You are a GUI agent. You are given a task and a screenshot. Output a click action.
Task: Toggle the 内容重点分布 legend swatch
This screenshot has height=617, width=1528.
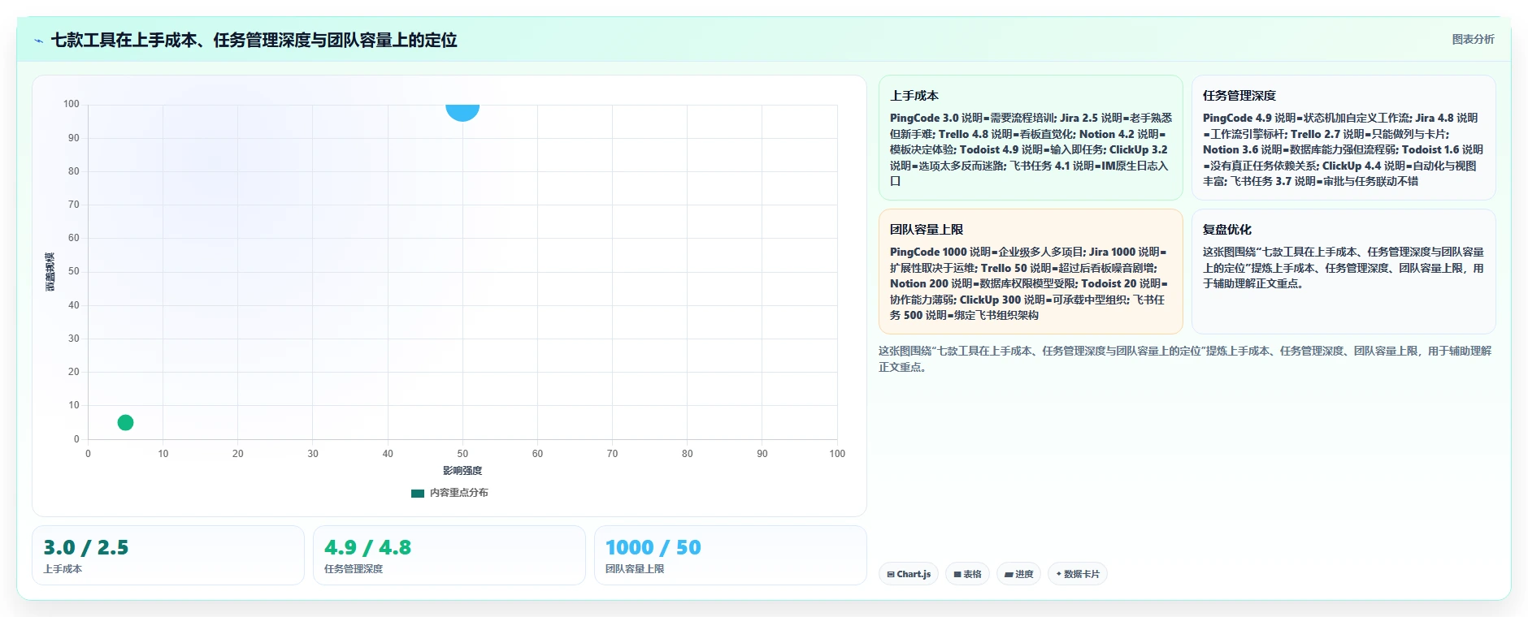click(x=418, y=493)
